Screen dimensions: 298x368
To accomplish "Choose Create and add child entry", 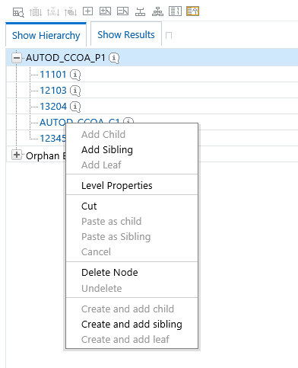I will pos(128,309).
